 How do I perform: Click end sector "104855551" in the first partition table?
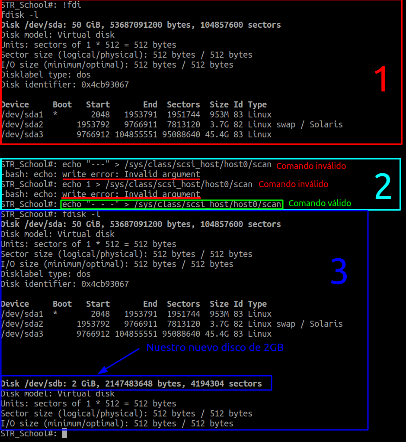(136, 134)
